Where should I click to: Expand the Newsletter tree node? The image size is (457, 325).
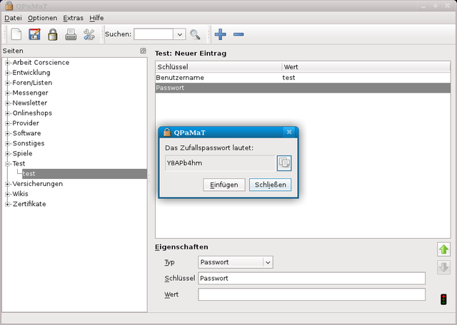click(x=7, y=103)
